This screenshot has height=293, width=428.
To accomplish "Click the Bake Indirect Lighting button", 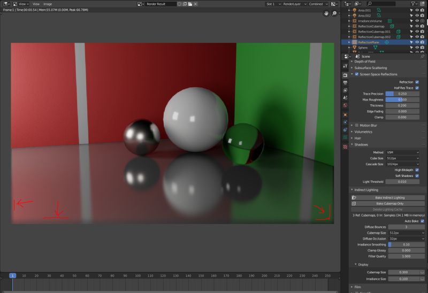I will [388, 197].
